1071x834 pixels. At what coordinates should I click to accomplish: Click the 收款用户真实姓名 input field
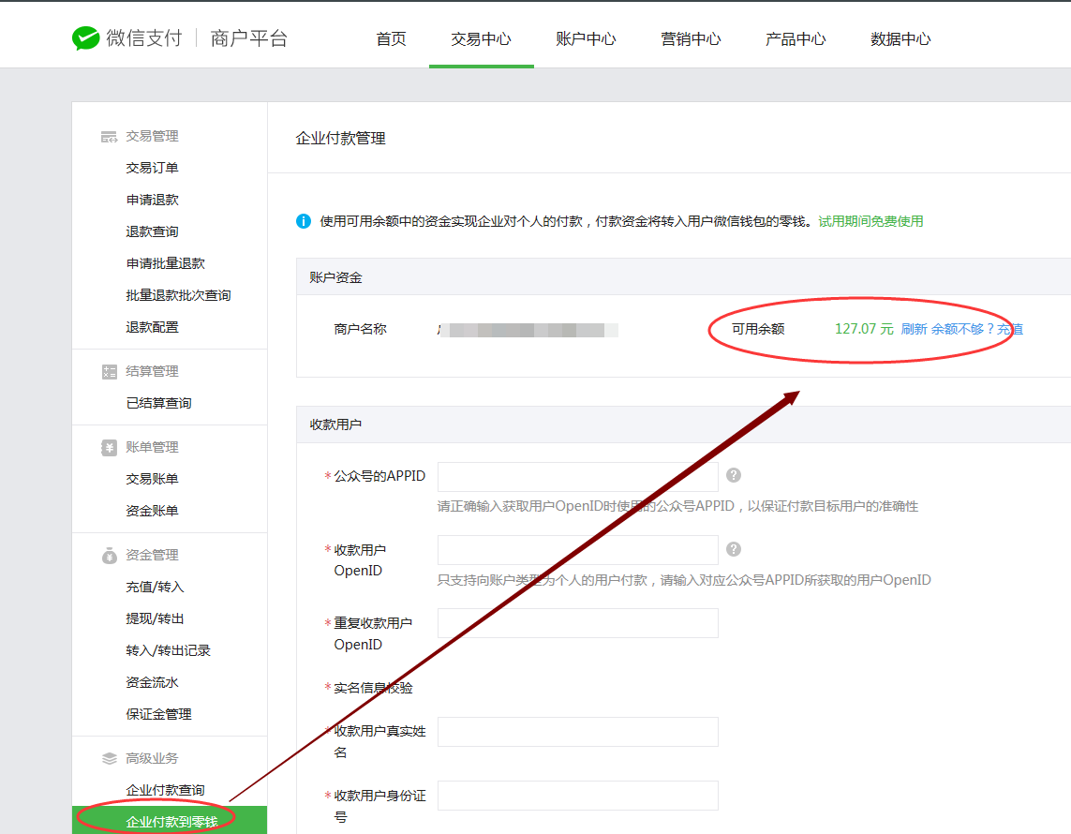pos(577,732)
